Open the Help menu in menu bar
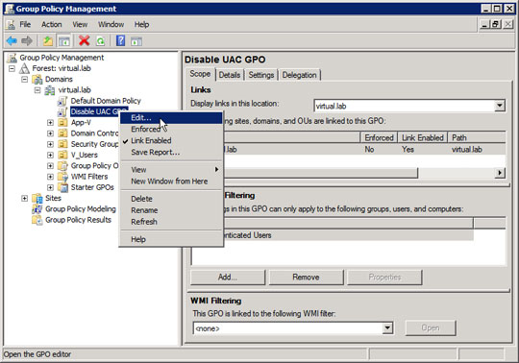The width and height of the screenshot is (519, 363). click(141, 24)
